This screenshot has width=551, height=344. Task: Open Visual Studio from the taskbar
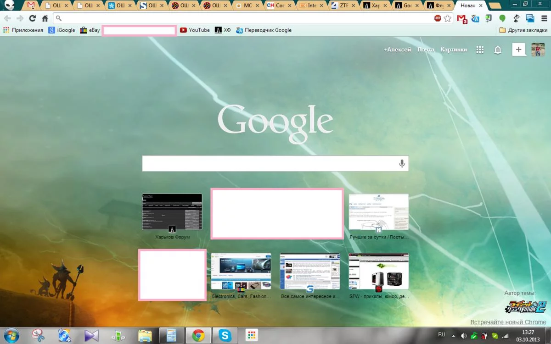click(x=91, y=336)
